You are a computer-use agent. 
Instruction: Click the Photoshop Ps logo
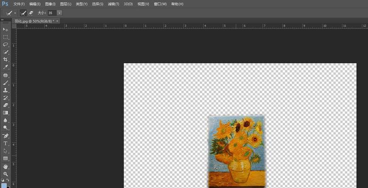(x=5, y=3)
